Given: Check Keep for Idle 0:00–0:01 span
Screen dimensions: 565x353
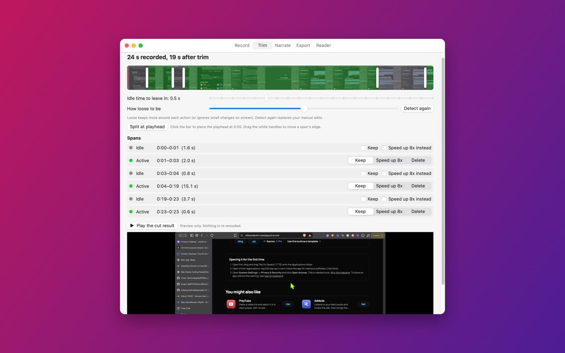Looking at the screenshot, I should [363, 148].
